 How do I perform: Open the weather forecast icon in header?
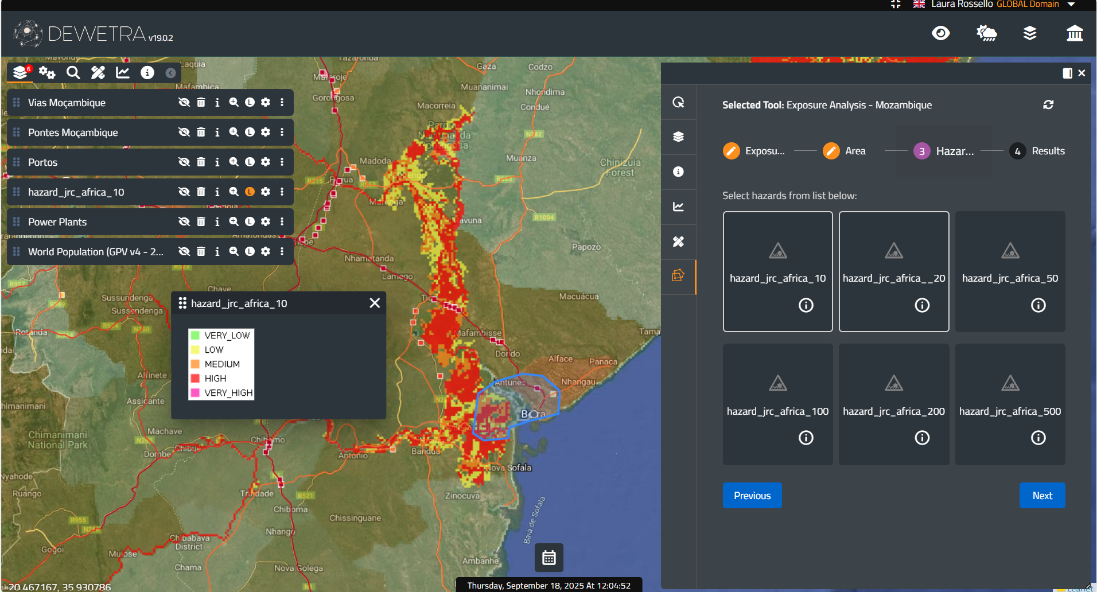986,33
